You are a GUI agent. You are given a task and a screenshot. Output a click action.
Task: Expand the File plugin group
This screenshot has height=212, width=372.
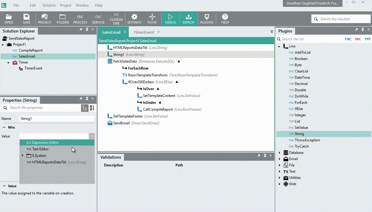pos(279,165)
